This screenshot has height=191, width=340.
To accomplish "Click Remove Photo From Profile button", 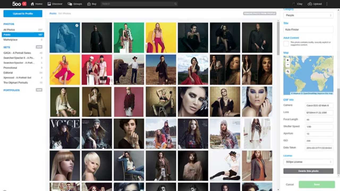I will pyautogui.click(x=260, y=13).
